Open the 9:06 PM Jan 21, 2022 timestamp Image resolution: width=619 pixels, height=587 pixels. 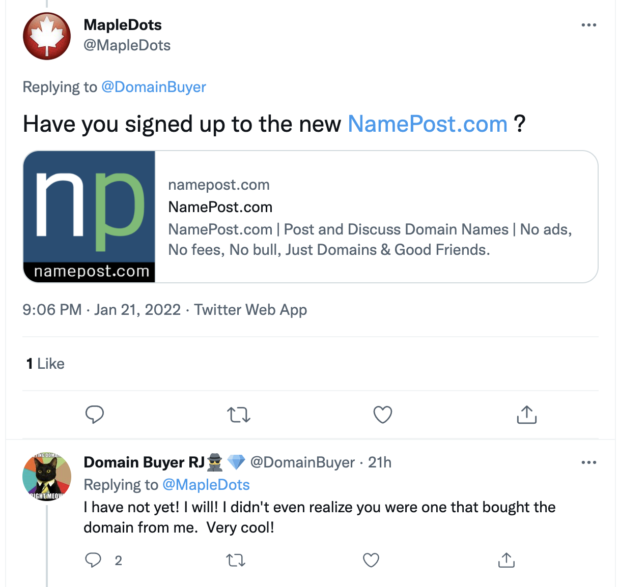coord(102,310)
